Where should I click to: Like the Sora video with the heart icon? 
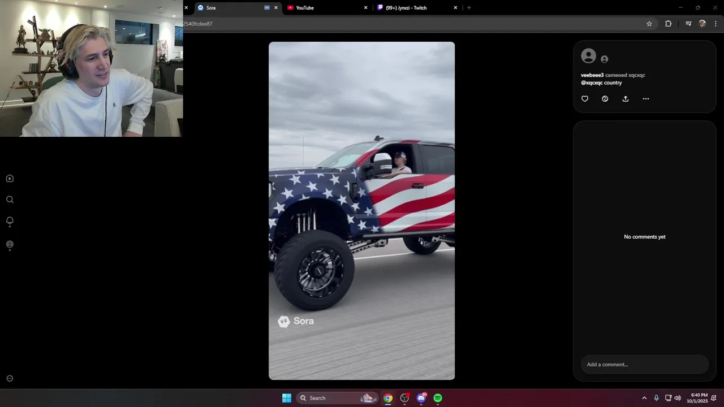(x=585, y=99)
